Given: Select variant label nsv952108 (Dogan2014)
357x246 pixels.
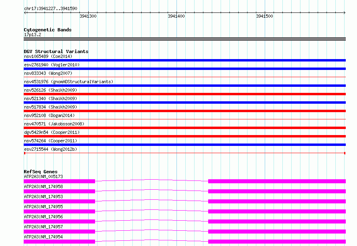Looking at the screenshot, I should pos(49,115).
